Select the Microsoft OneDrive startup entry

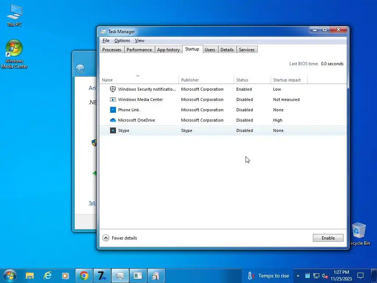point(137,120)
